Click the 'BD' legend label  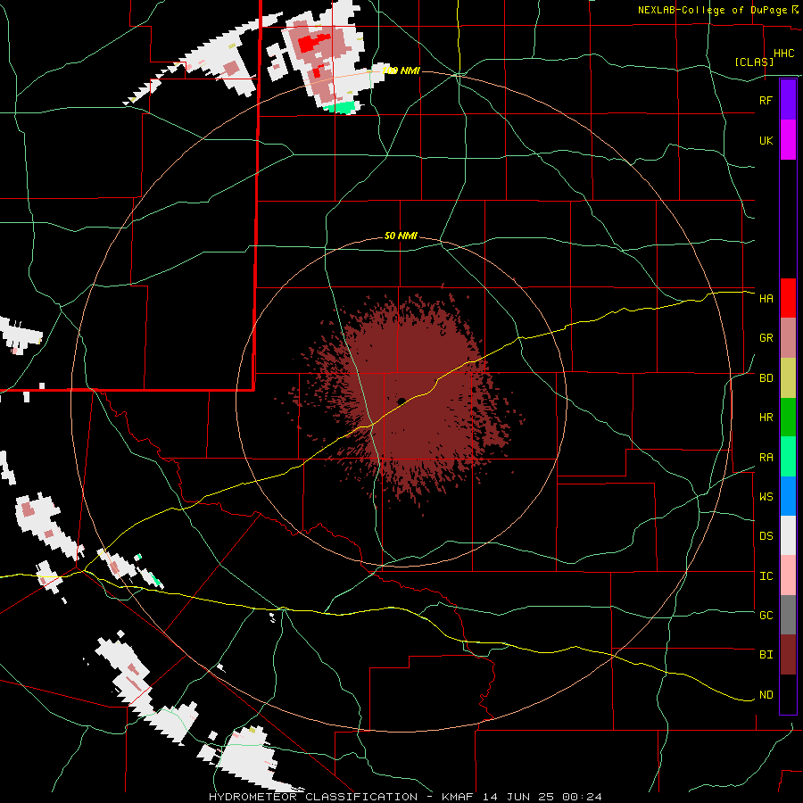(766, 378)
